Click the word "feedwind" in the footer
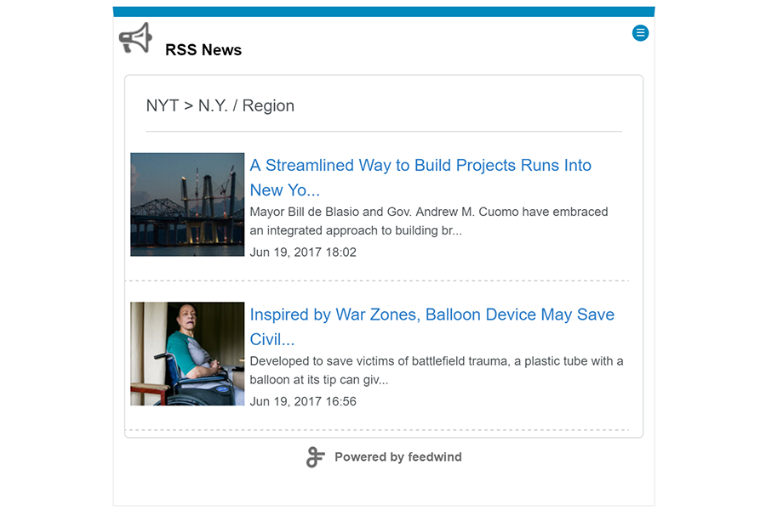The height and width of the screenshot is (510, 766). click(435, 457)
